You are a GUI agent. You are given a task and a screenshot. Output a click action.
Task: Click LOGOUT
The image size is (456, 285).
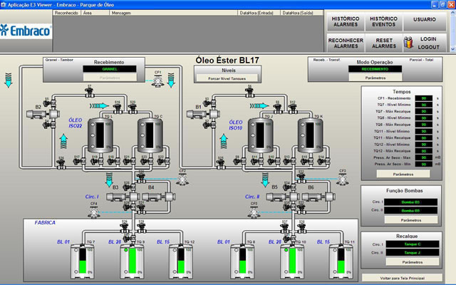pos(428,47)
